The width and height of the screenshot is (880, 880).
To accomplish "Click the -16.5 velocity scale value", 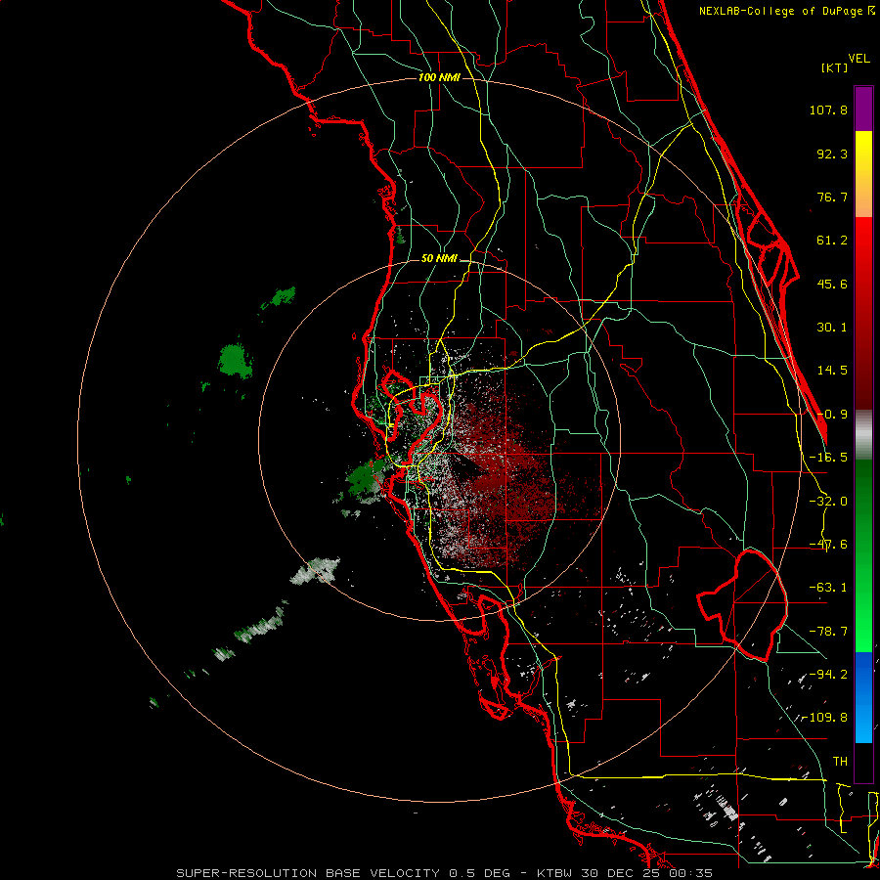I will tap(828, 458).
